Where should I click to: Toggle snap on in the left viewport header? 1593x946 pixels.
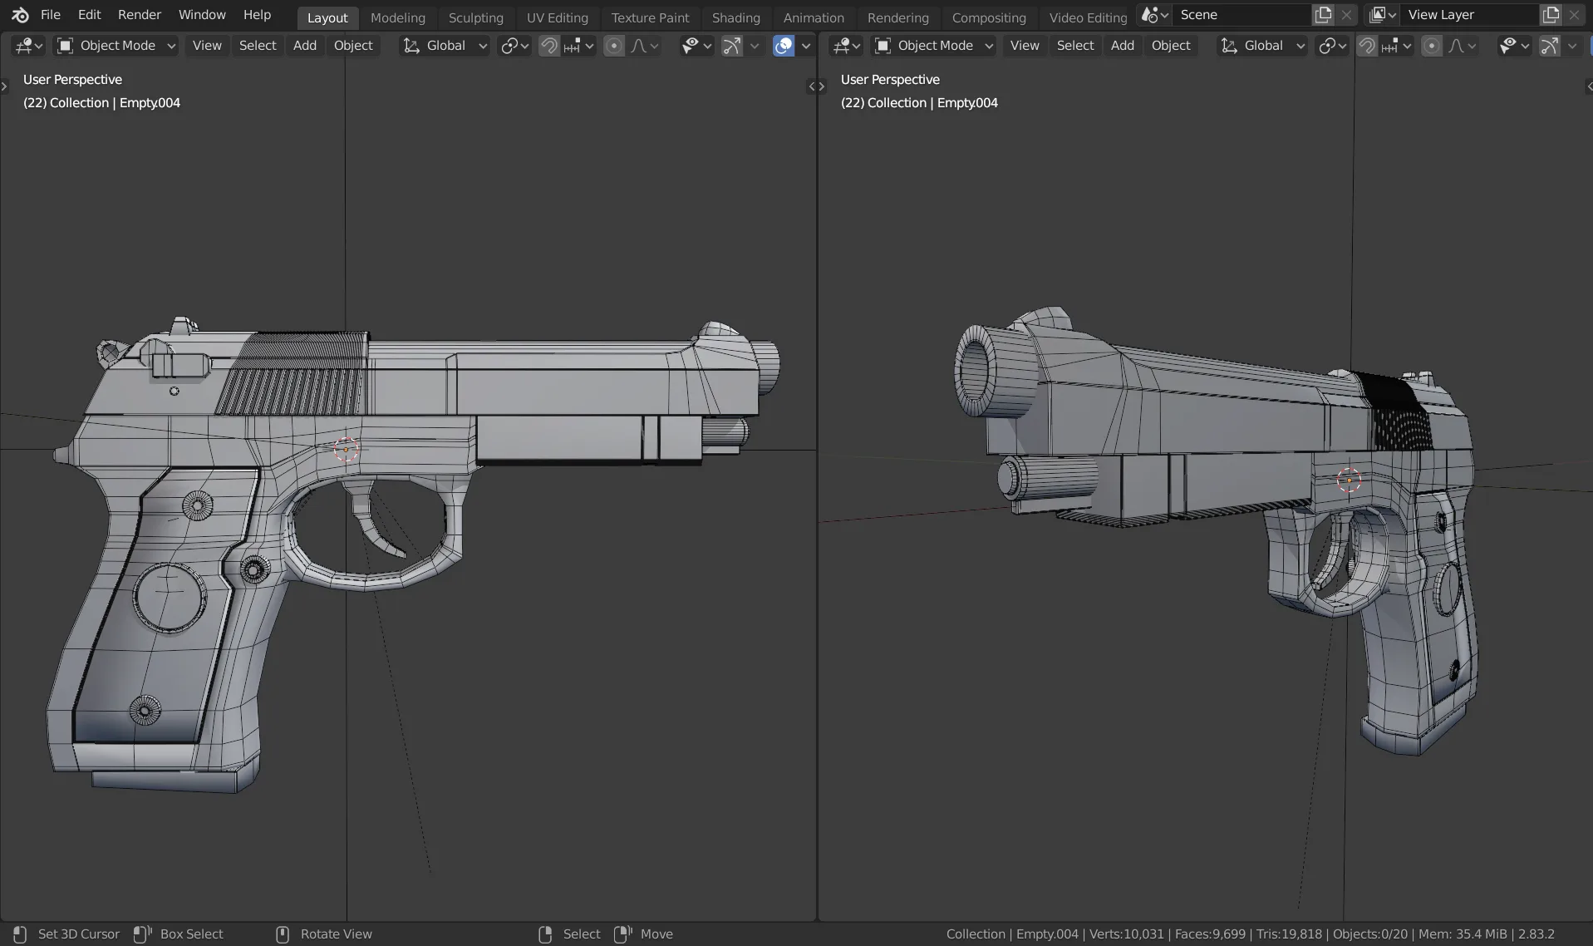(548, 46)
